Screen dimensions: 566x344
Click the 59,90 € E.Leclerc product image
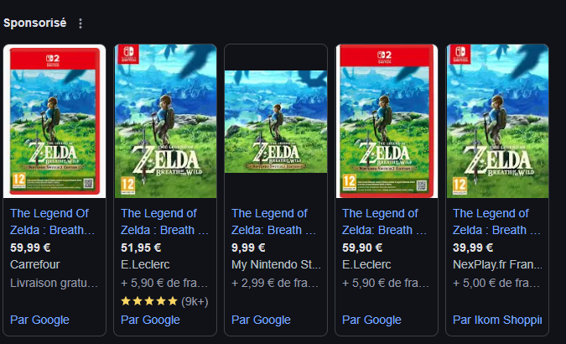(x=387, y=121)
